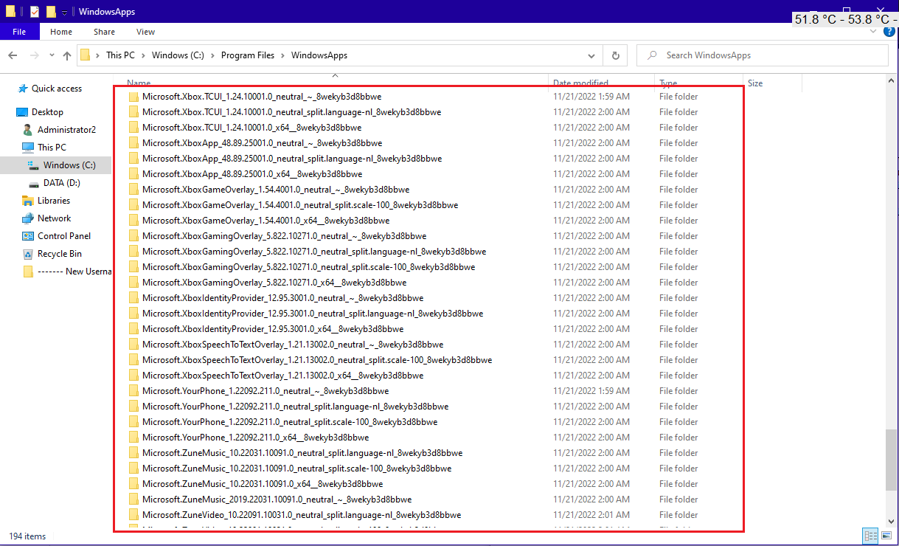This screenshot has height=546, width=899.
Task: Select folder Microsoft.YourPhone_1.22092.211.0_x64__8wekyb3d8bbwe
Action: pyautogui.click(x=255, y=438)
